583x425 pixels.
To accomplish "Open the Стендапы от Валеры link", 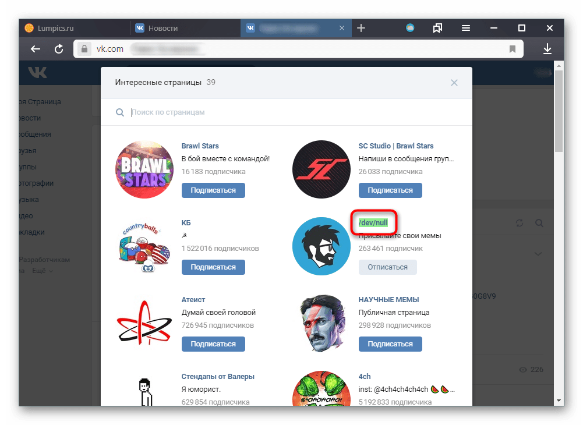I will pyautogui.click(x=218, y=376).
